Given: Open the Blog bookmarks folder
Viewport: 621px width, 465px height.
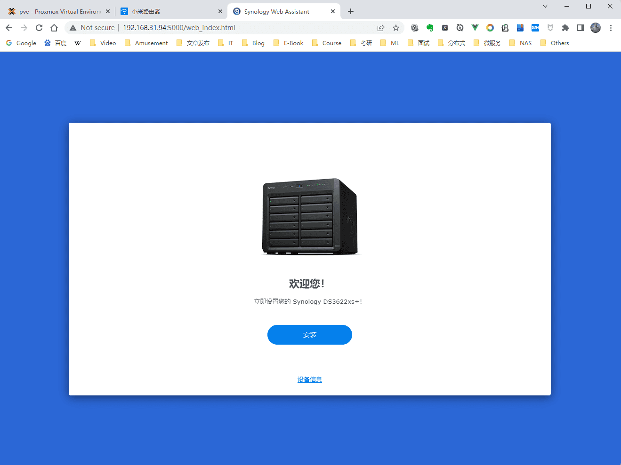Looking at the screenshot, I should click(253, 43).
